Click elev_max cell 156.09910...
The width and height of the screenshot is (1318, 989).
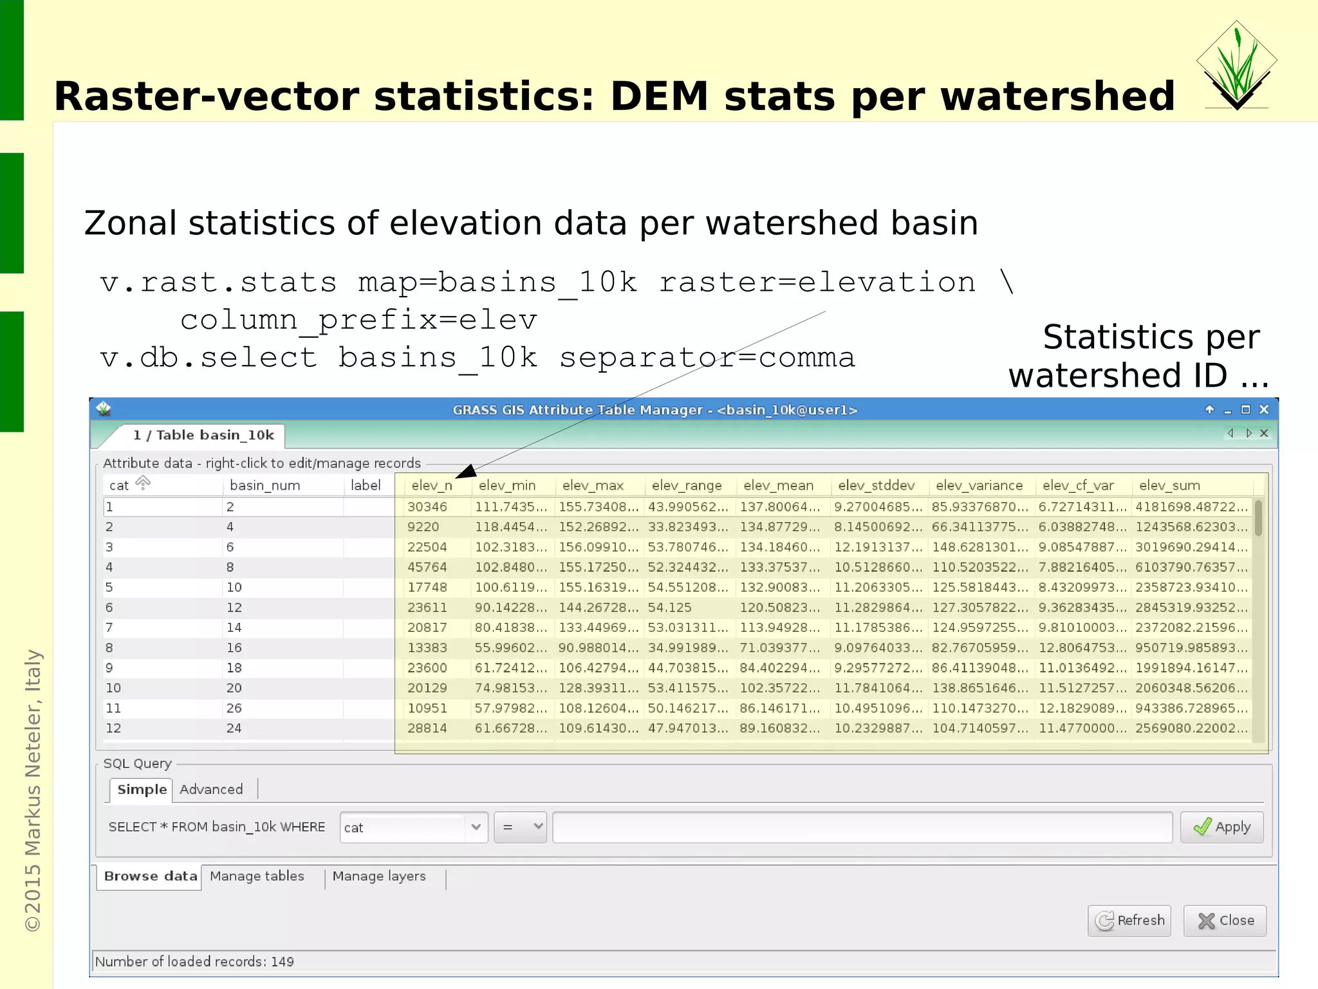tap(599, 547)
